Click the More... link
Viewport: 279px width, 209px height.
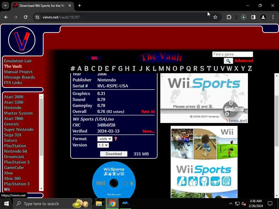(148, 131)
